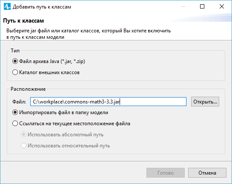Click the Готово button
232x184 pixels.
point(166,173)
